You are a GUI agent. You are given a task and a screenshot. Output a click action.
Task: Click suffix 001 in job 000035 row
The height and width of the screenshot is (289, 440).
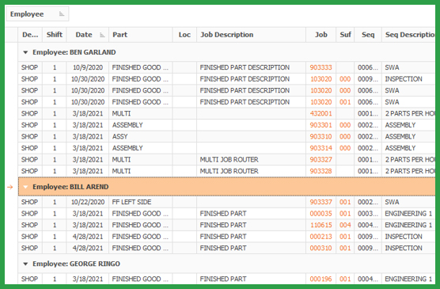pyautogui.click(x=345, y=214)
